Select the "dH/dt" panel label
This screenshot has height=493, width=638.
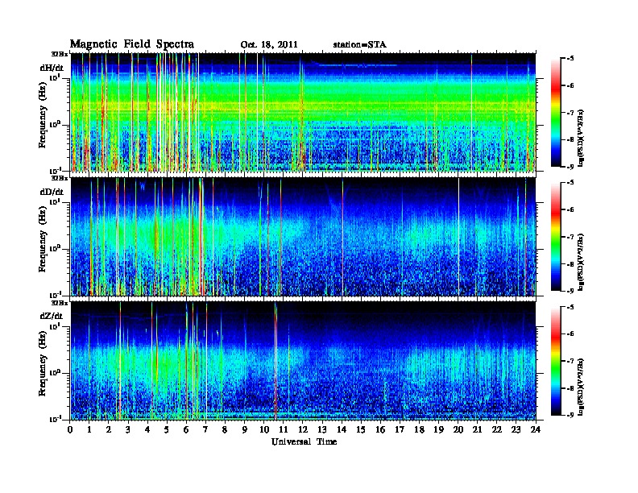coord(52,68)
